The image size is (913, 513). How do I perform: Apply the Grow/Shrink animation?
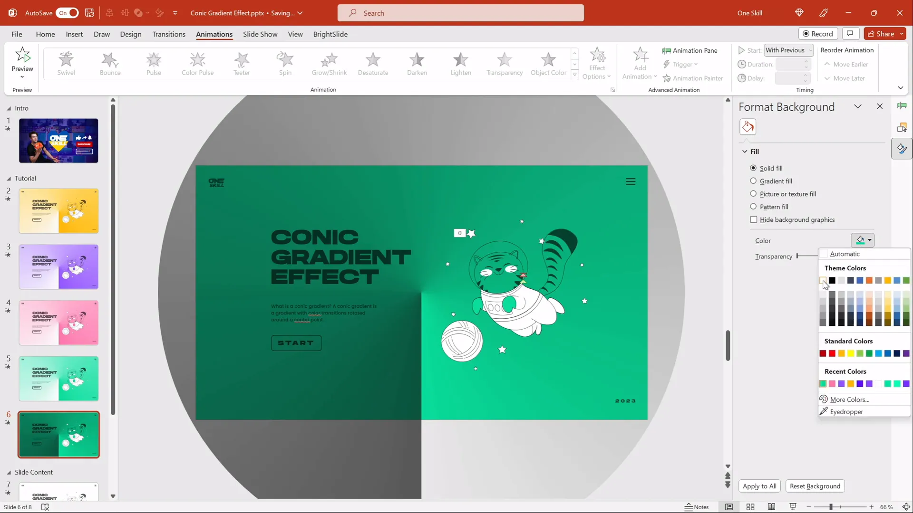pyautogui.click(x=329, y=64)
